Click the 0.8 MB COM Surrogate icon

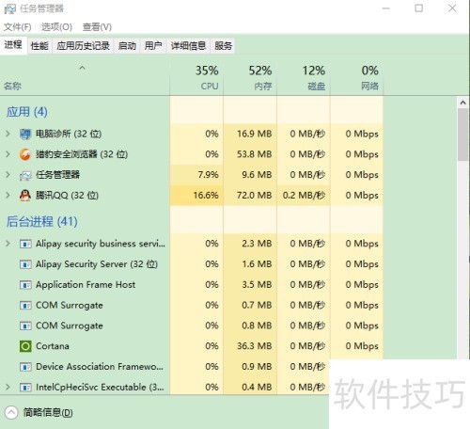(x=25, y=326)
